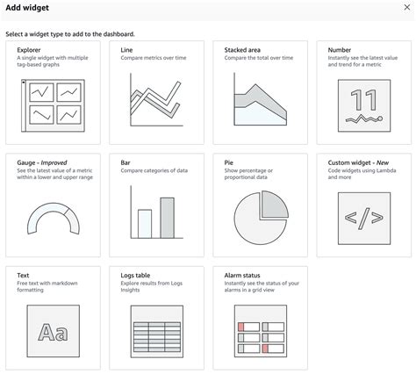Image resolution: width=416 pixels, height=374 pixels.
Task: Select the 'Logs table' heading
Action: click(135, 276)
